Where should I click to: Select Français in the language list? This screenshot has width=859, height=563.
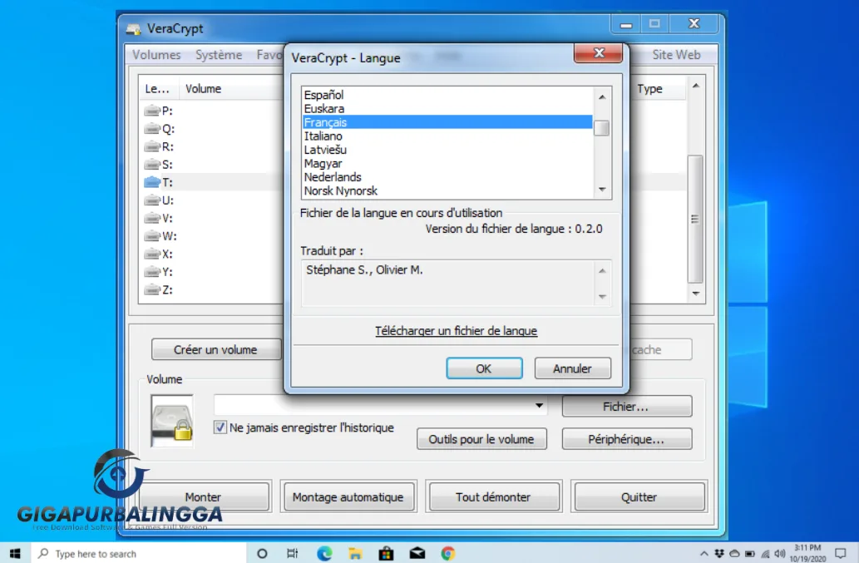point(447,122)
